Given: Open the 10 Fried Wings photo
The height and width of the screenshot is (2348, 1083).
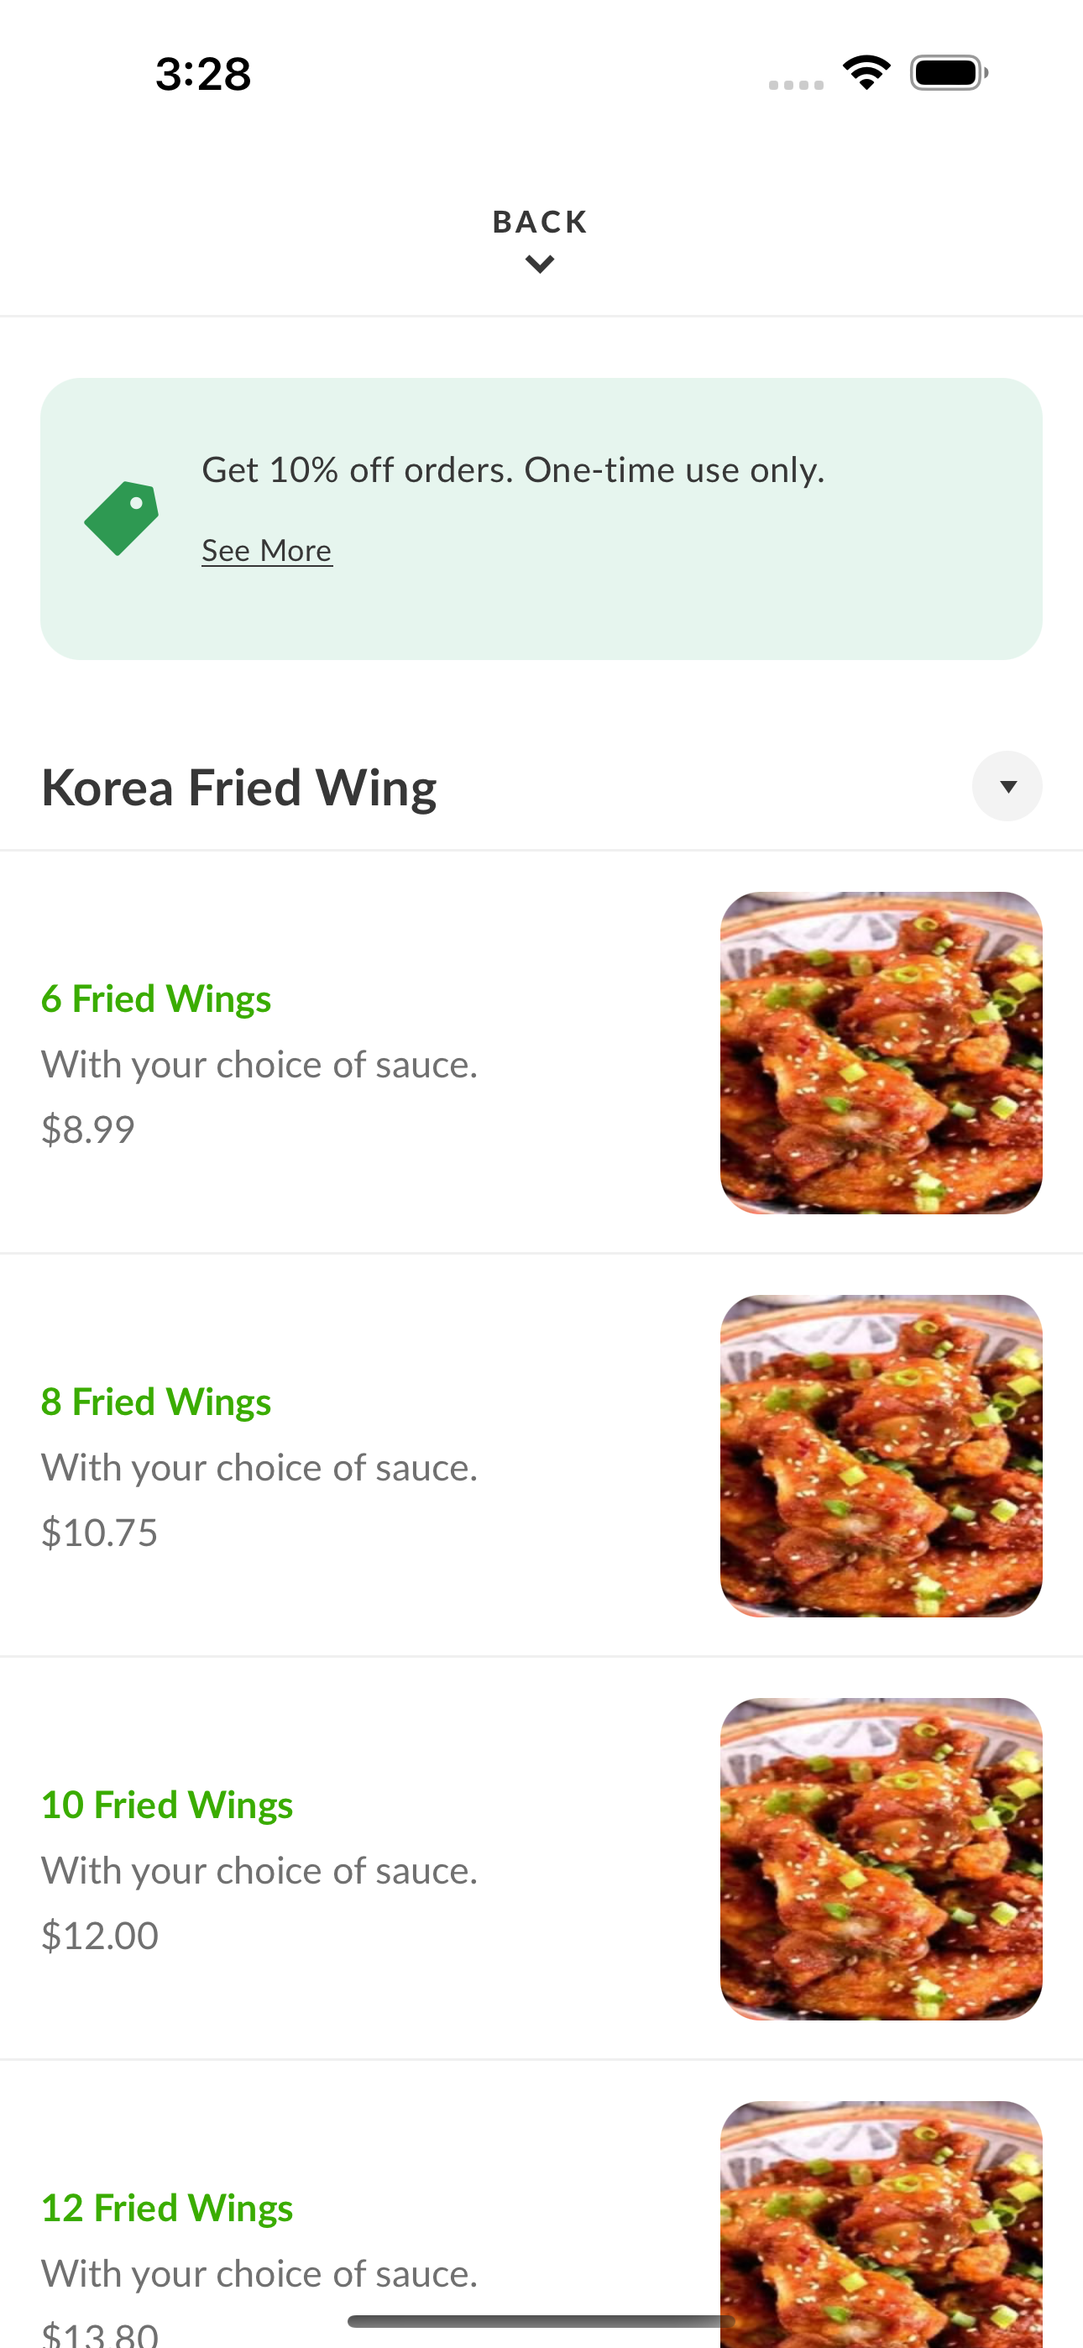Looking at the screenshot, I should pyautogui.click(x=881, y=1858).
